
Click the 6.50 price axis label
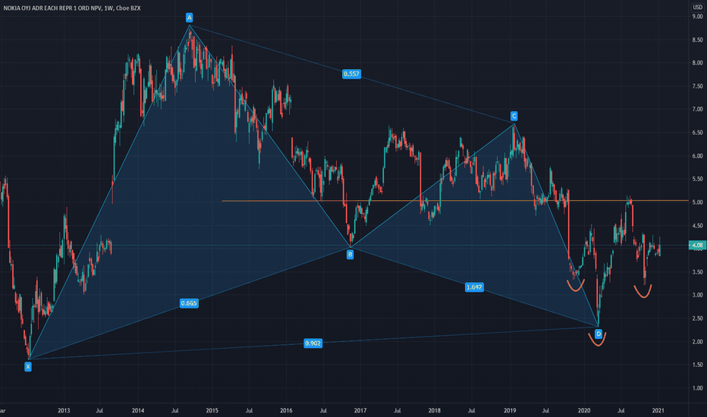[697, 133]
